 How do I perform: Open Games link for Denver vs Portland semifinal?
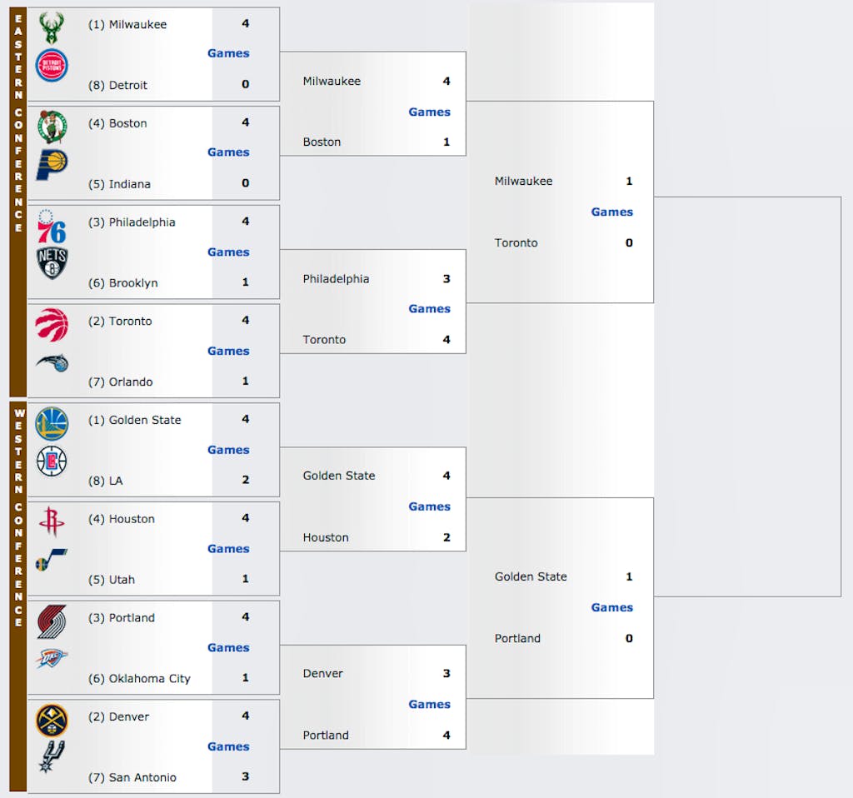(429, 704)
